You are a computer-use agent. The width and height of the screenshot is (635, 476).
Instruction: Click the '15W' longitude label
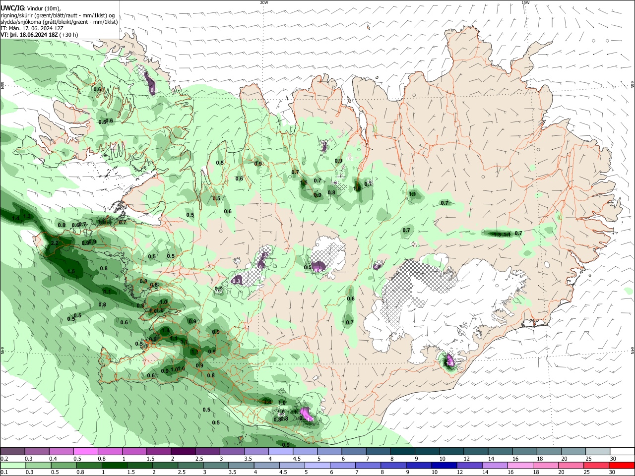[525, 2]
